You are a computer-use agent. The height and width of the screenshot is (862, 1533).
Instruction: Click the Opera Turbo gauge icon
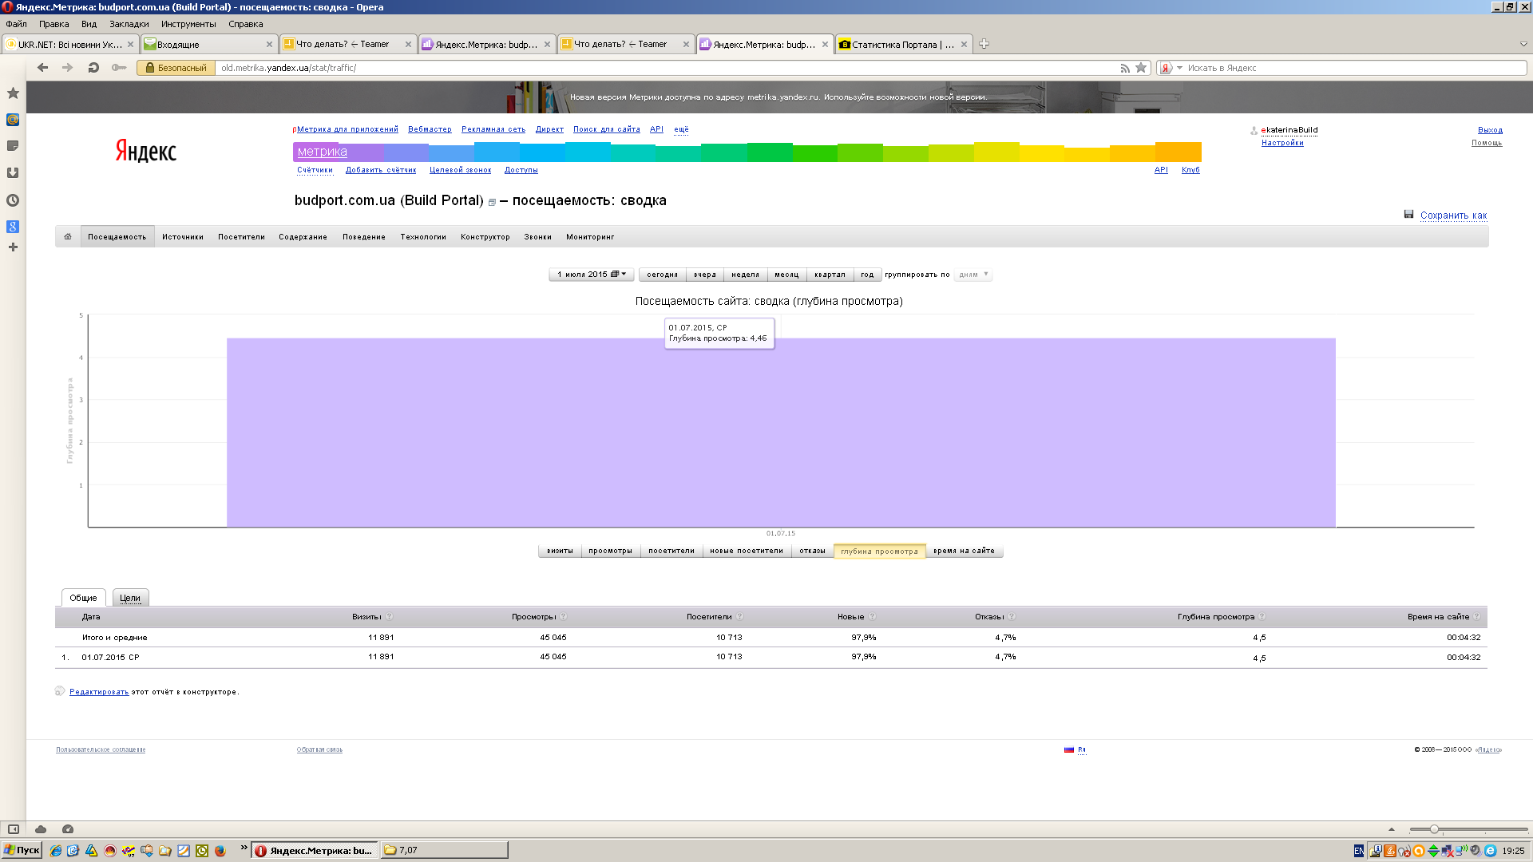point(68,829)
